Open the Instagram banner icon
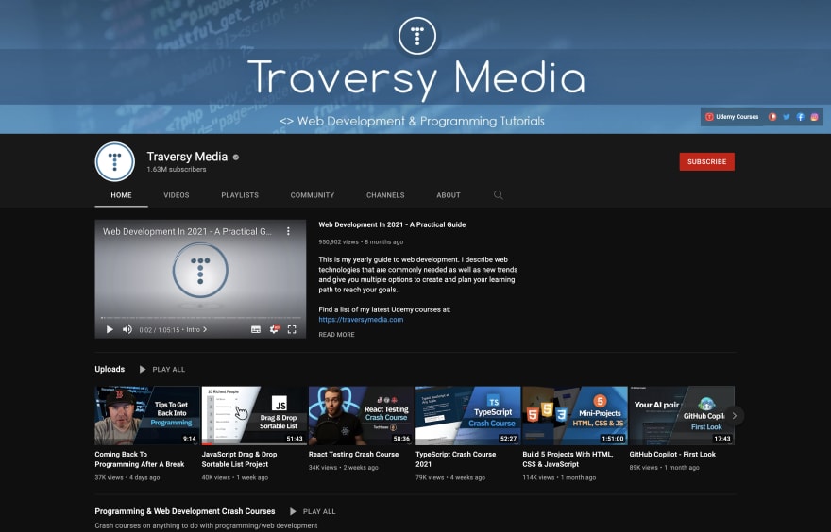This screenshot has height=532, width=831. click(815, 117)
